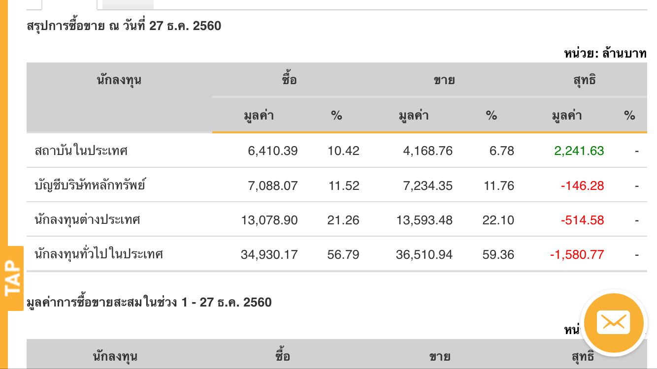Click the sell value 36,510.94
Viewport: 657px width, 369px height.
pos(424,254)
